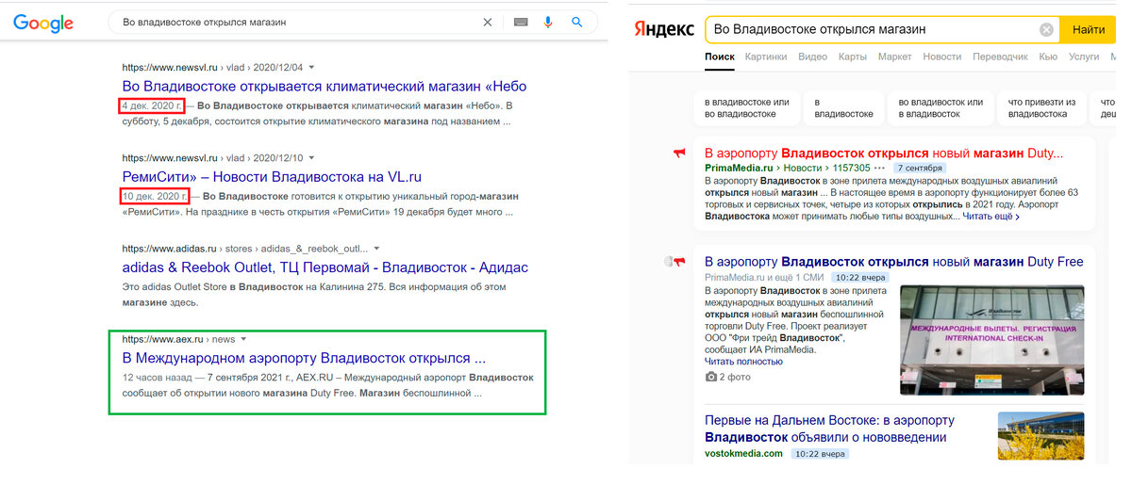Click newsvl.ru › vlad › 2020/12/04 URL breadcrumb
The height and width of the screenshot is (485, 1132).
click(212, 68)
